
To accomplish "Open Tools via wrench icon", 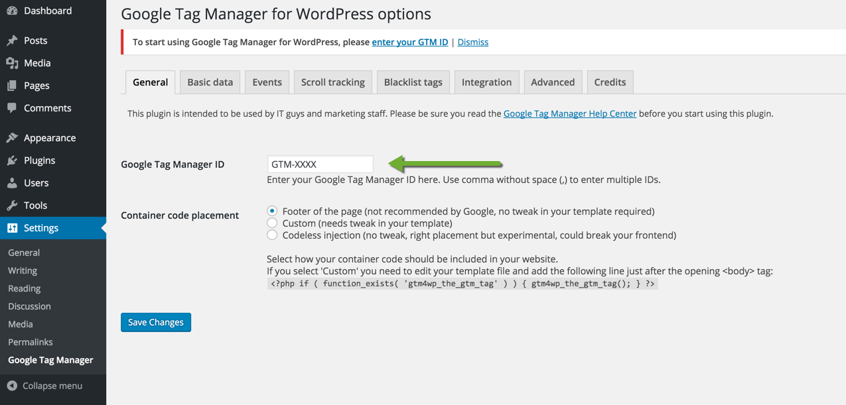I will [x=12, y=205].
